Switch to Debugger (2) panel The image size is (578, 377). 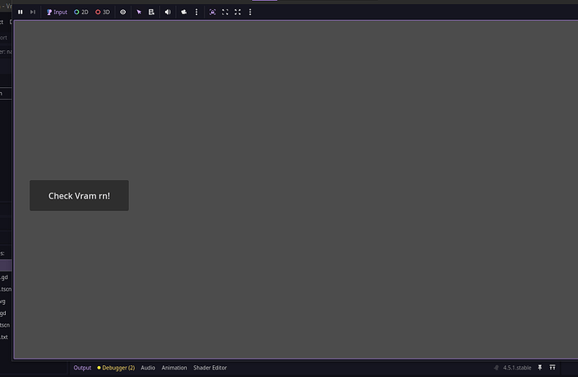pyautogui.click(x=116, y=368)
